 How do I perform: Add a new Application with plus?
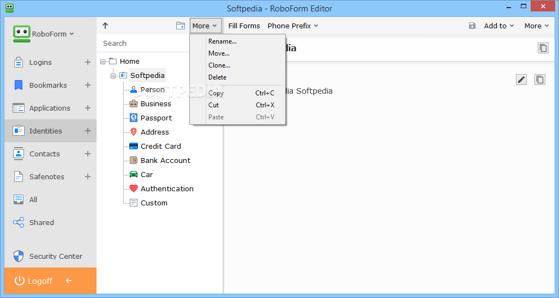click(88, 108)
